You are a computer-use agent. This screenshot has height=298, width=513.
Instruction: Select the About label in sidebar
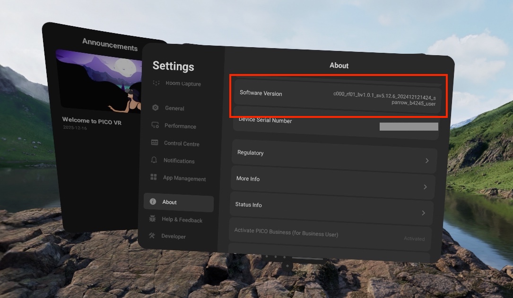[x=169, y=202]
